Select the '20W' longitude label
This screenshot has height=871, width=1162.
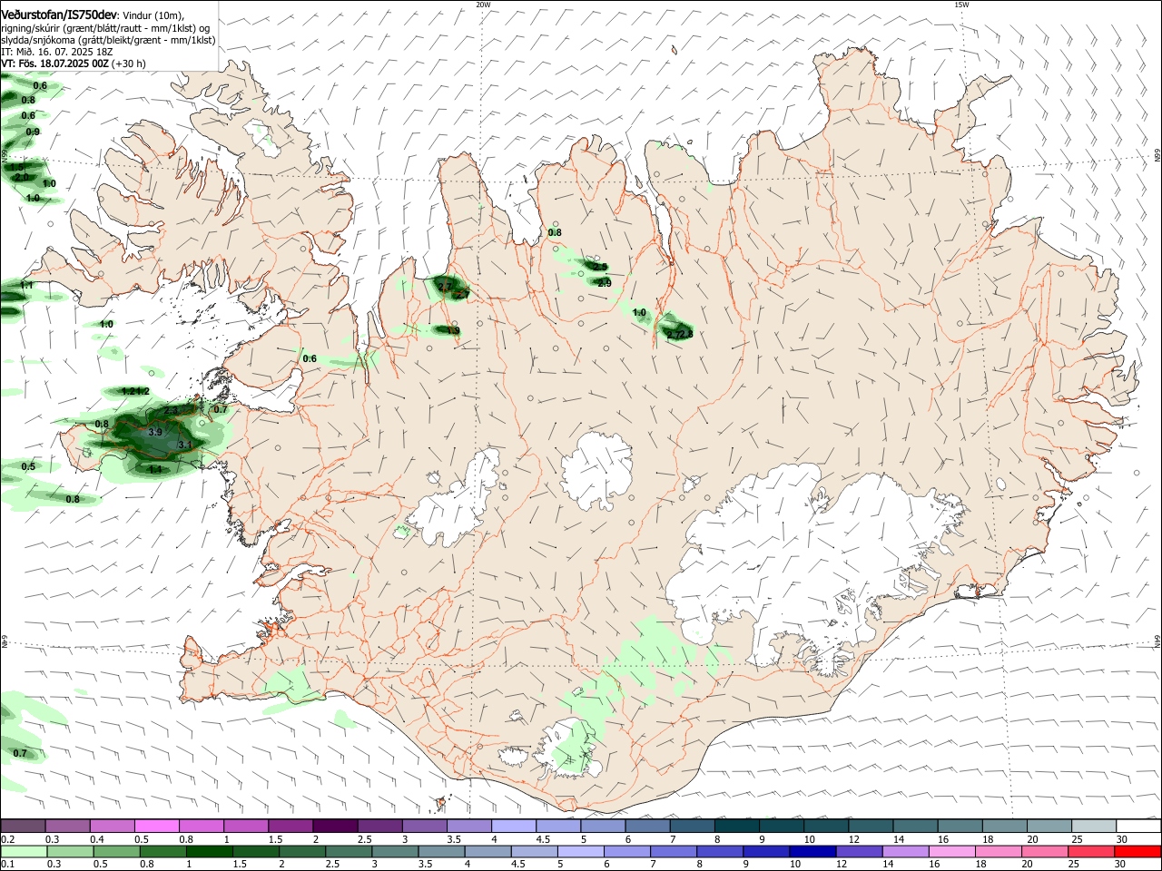coord(482,5)
